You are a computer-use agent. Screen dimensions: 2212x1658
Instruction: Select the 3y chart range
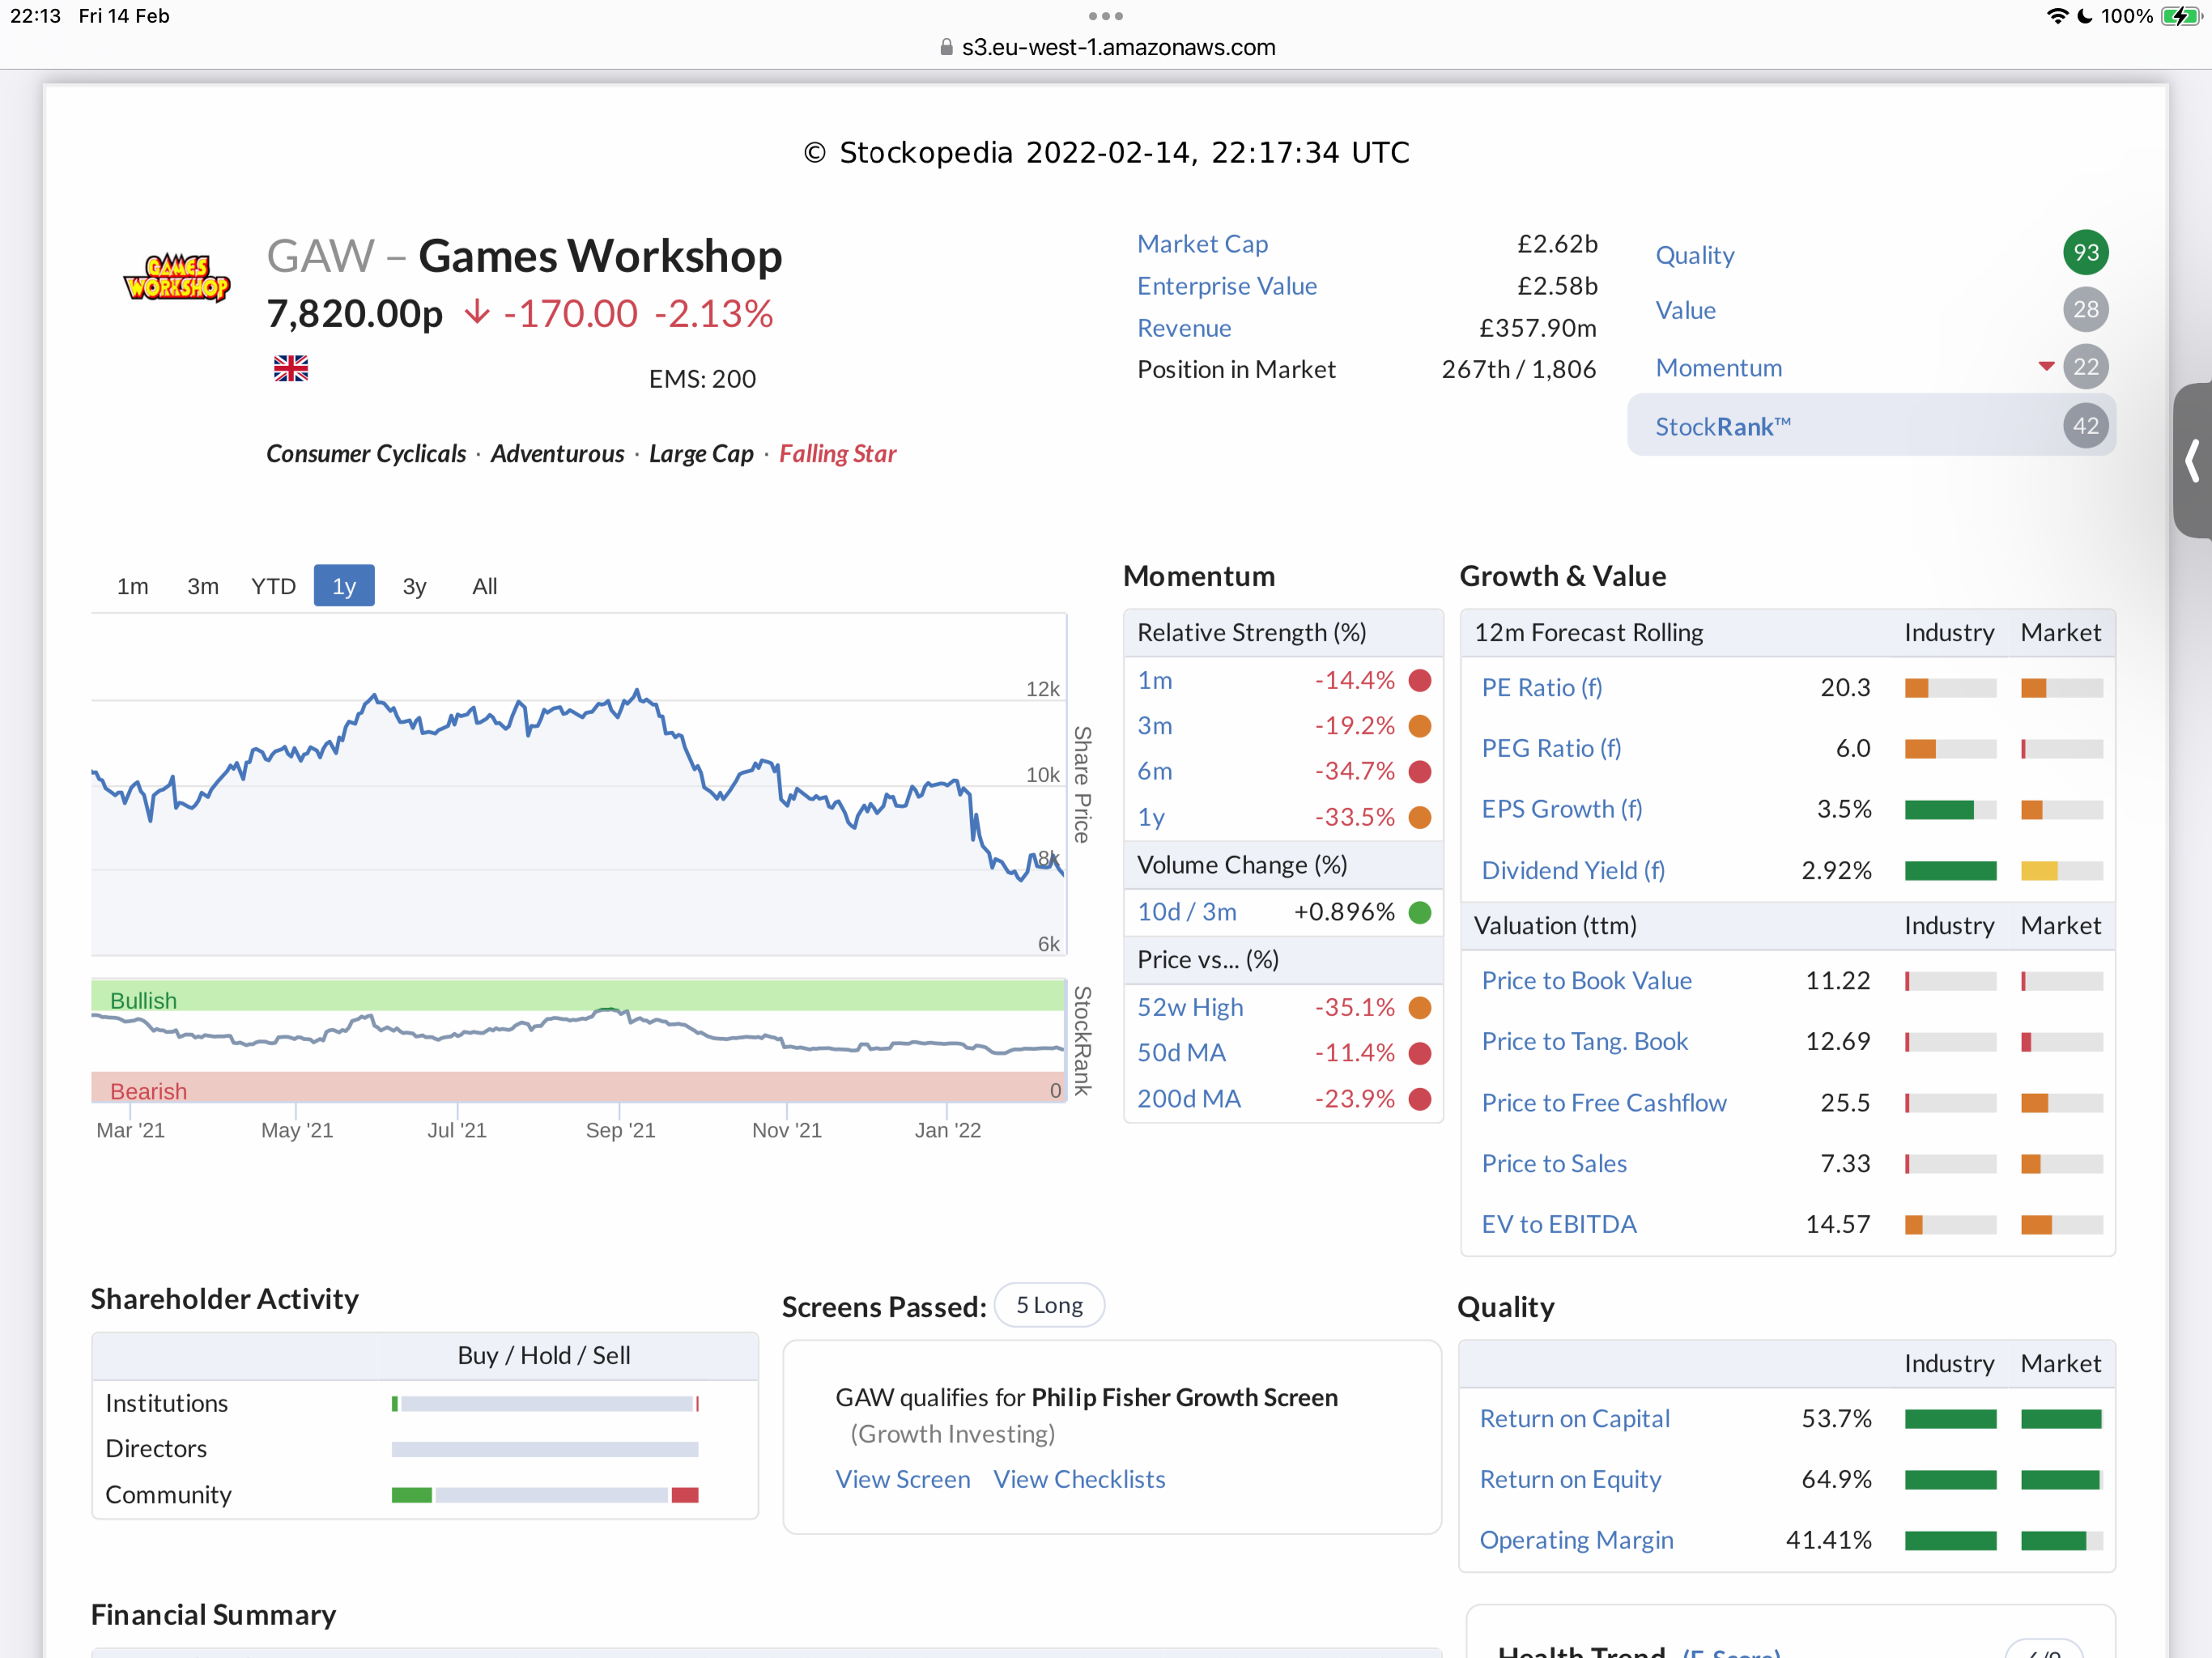pos(414,586)
